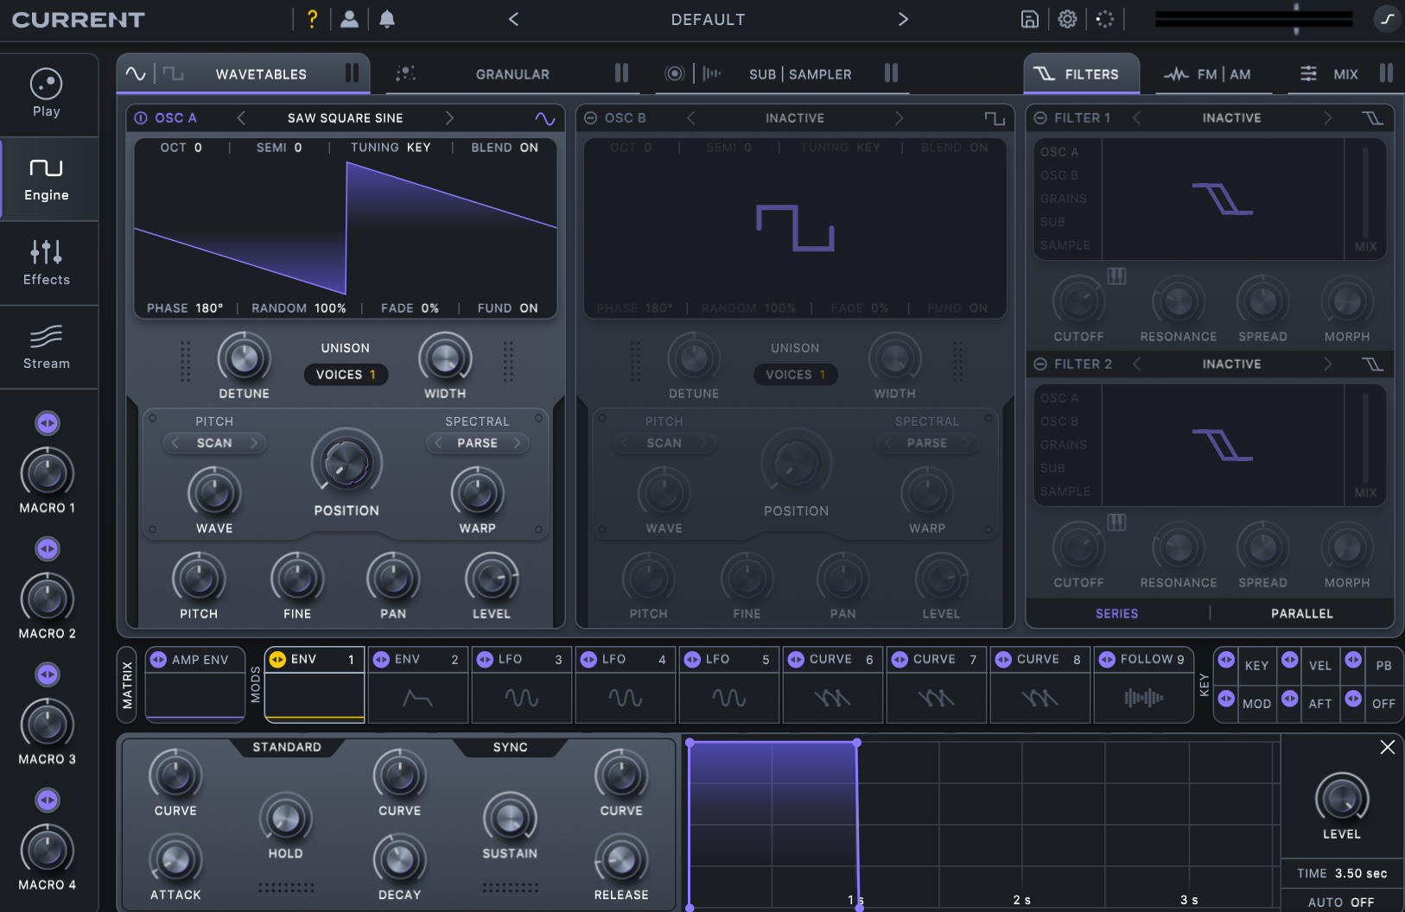Open the Effects page in sidebar
This screenshot has height=912, width=1405.
(47, 263)
